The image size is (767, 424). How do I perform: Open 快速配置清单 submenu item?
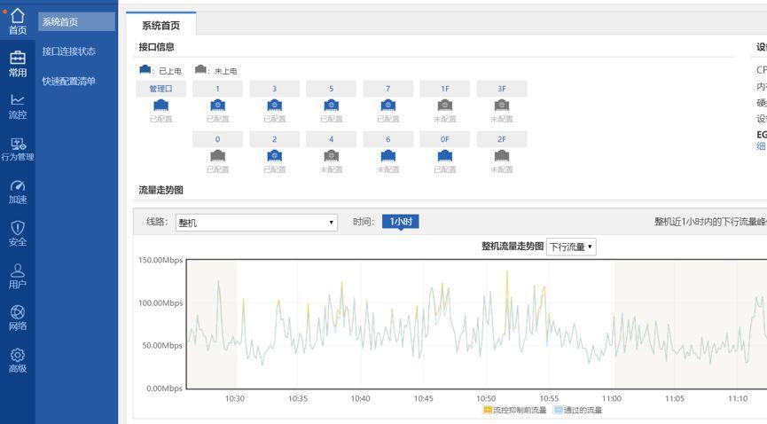68,82
